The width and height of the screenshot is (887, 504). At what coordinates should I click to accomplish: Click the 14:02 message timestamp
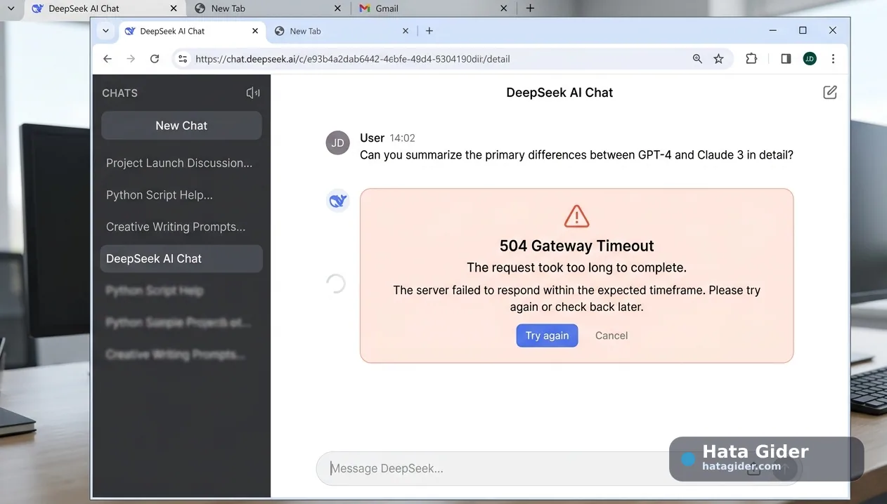403,138
